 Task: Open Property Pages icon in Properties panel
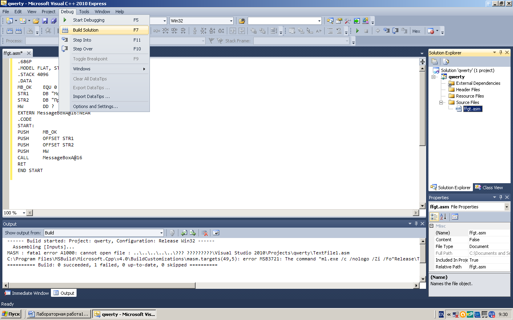click(x=455, y=217)
